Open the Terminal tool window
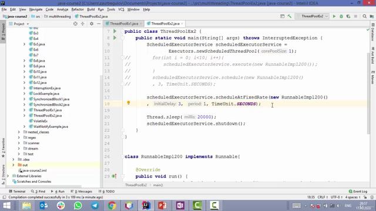The image size is (376, 211). [17, 192]
